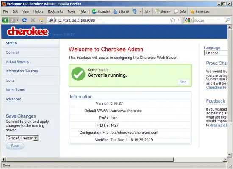This screenshot has width=233, height=169.
Task: Click the Firefox icon in title bar
Action: [4, 3]
